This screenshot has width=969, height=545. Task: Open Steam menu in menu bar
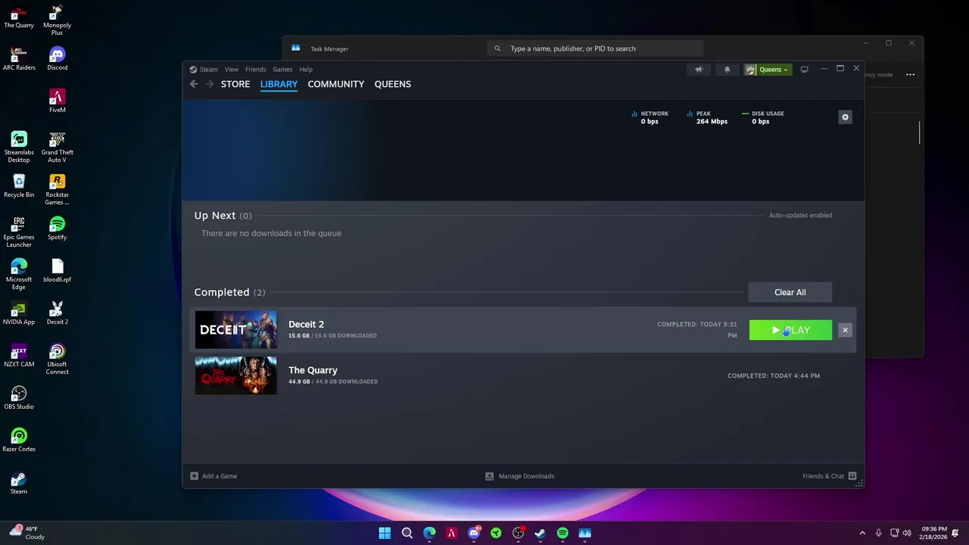point(208,70)
